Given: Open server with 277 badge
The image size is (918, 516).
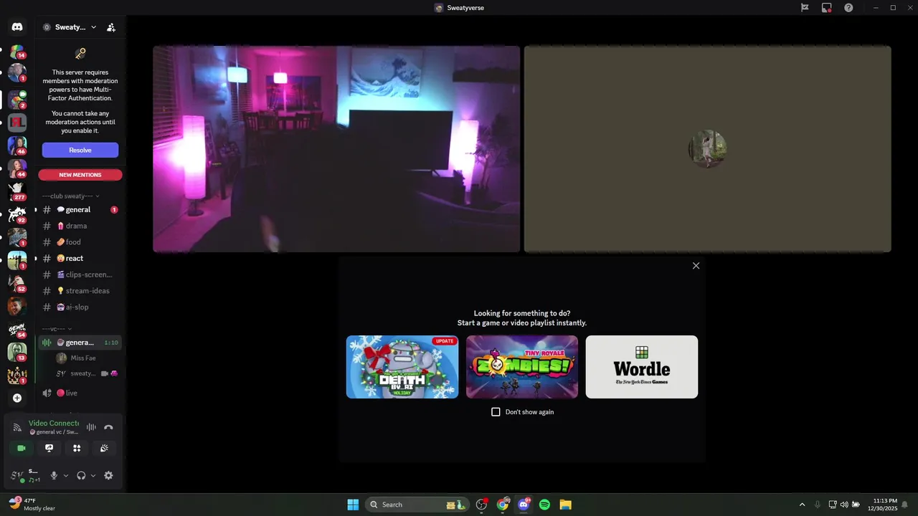Looking at the screenshot, I should click(x=17, y=191).
